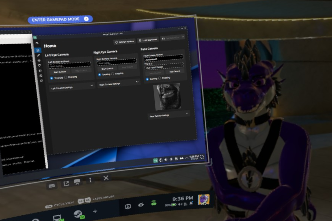This screenshot has height=221, width=332.
Task: Open the Face Camera Address dropdown
Action: click(x=163, y=58)
